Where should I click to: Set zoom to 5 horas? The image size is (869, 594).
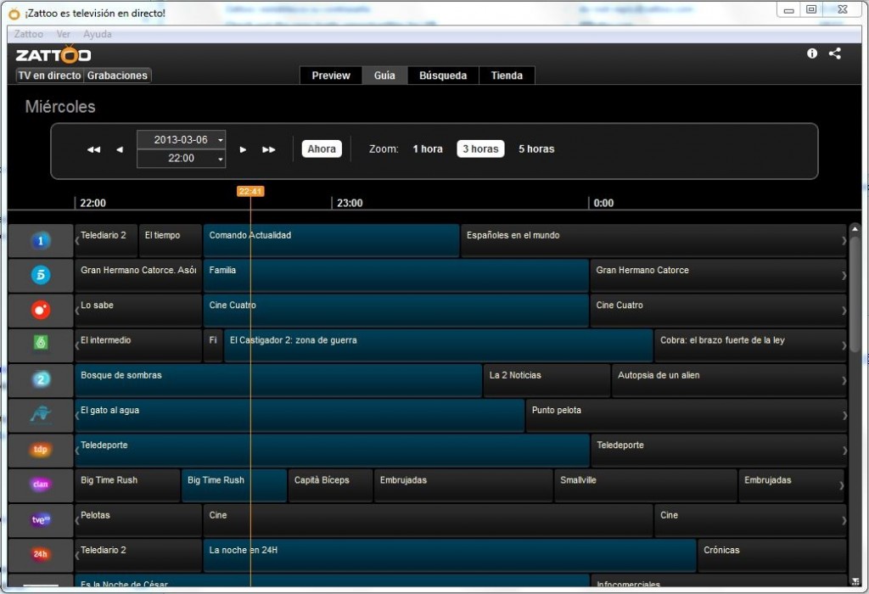click(x=536, y=149)
